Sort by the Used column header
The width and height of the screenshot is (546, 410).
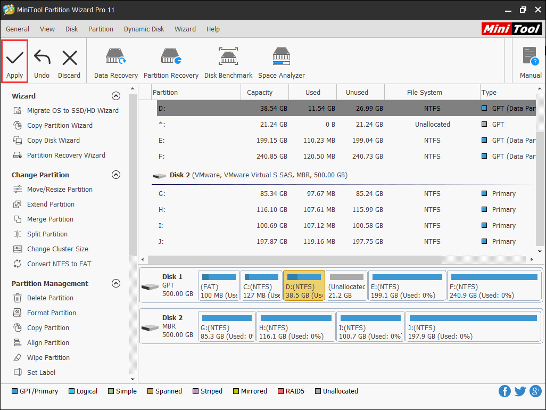point(313,92)
